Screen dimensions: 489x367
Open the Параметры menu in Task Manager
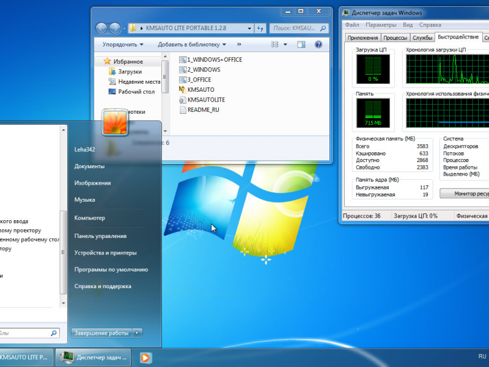click(x=381, y=25)
